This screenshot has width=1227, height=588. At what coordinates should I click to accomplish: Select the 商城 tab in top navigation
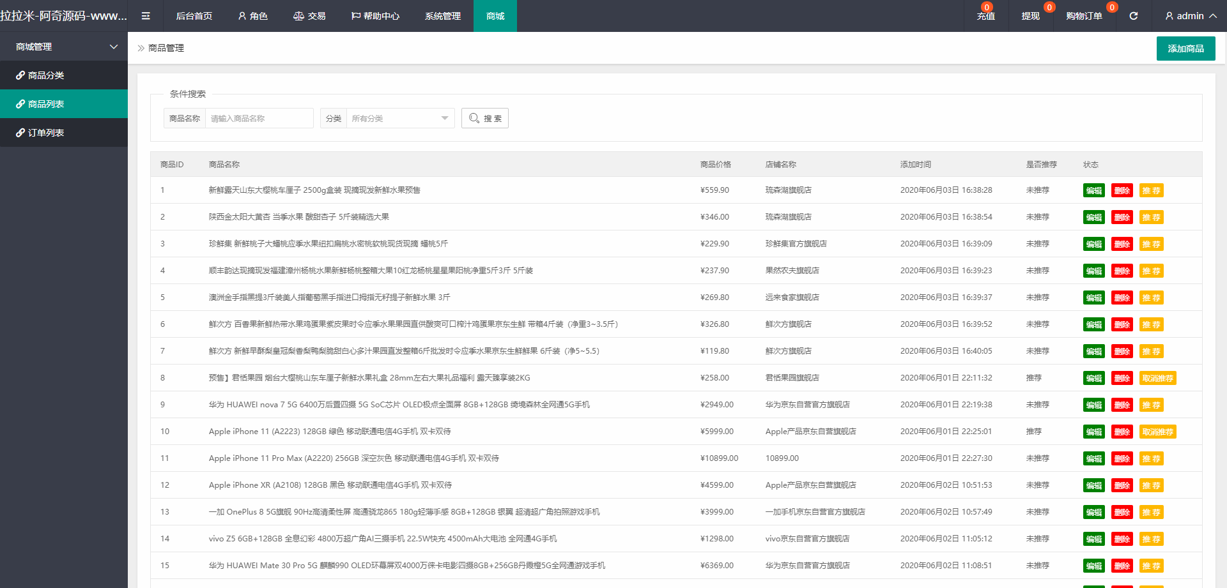click(495, 16)
